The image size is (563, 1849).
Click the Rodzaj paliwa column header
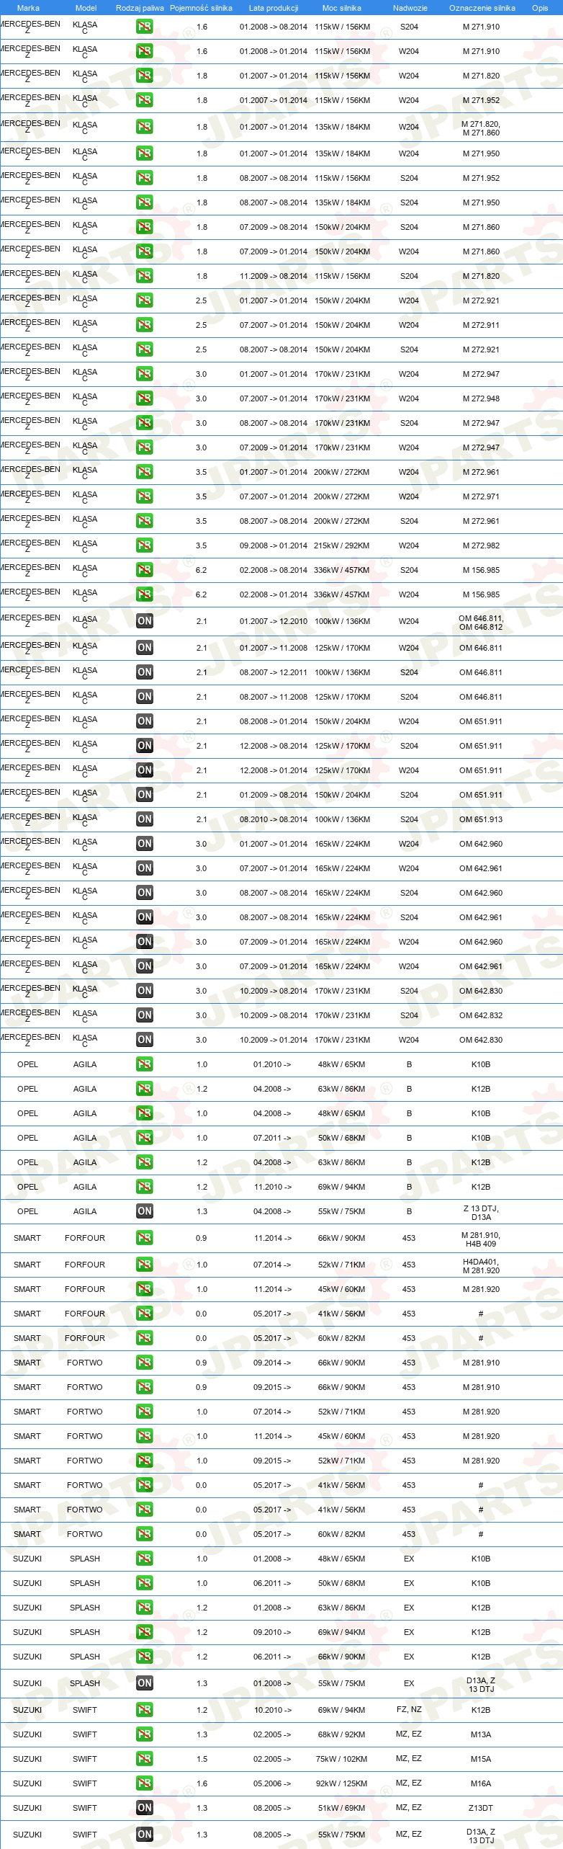[140, 8]
